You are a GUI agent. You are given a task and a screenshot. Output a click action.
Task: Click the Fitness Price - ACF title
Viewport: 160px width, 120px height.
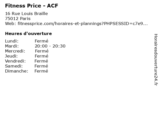tap(31, 6)
